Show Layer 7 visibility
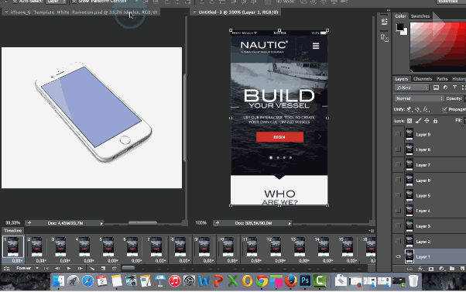Image resolution: width=466 pixels, height=292 pixels. point(398,164)
